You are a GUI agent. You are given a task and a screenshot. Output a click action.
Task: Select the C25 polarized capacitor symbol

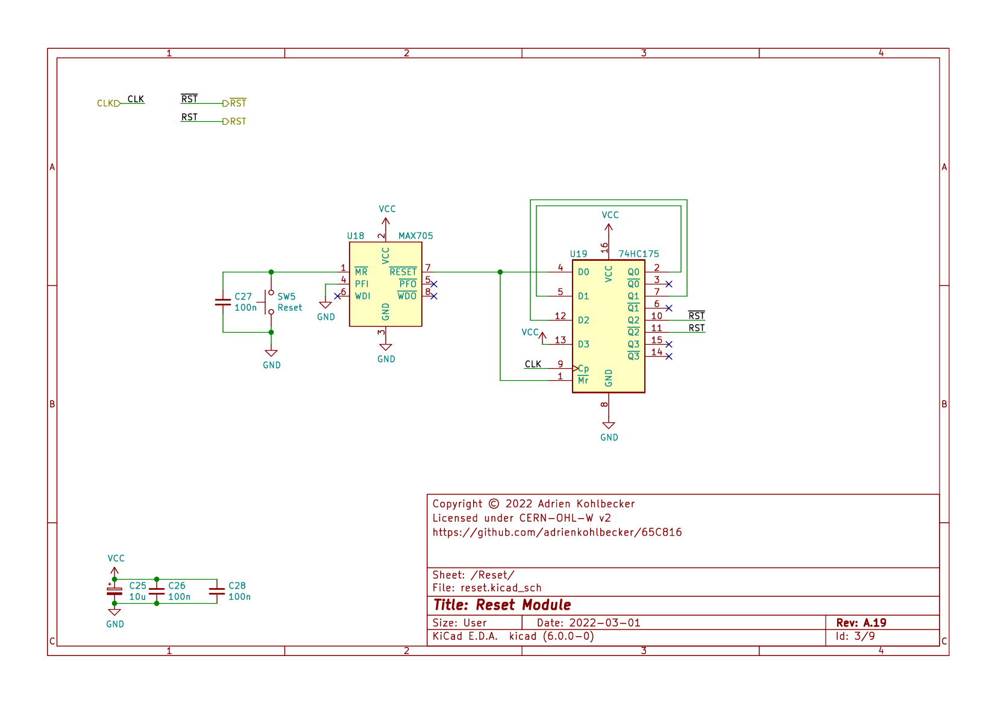115,592
